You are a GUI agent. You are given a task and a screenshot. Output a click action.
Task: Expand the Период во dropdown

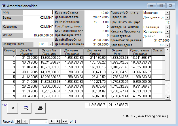pyautogui.click(x=167, y=18)
